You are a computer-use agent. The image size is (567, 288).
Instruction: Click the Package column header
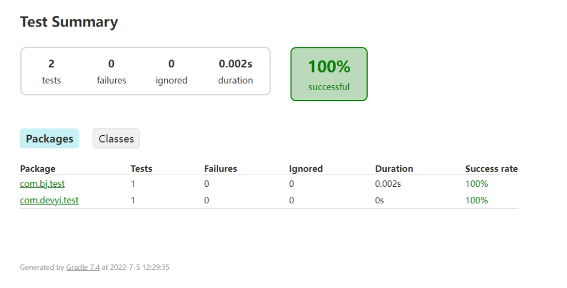point(38,169)
